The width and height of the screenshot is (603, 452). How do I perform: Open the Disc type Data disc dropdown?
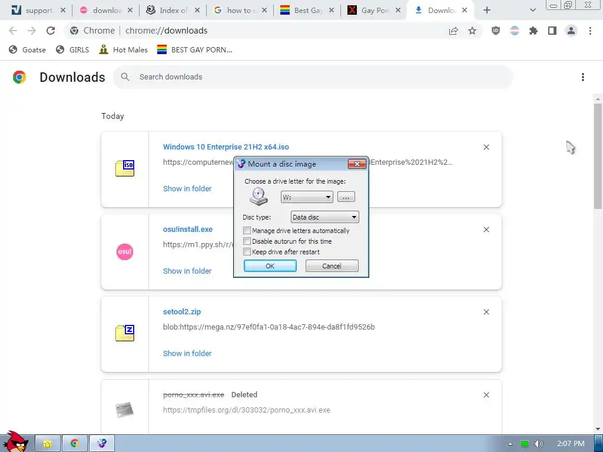[324, 217]
